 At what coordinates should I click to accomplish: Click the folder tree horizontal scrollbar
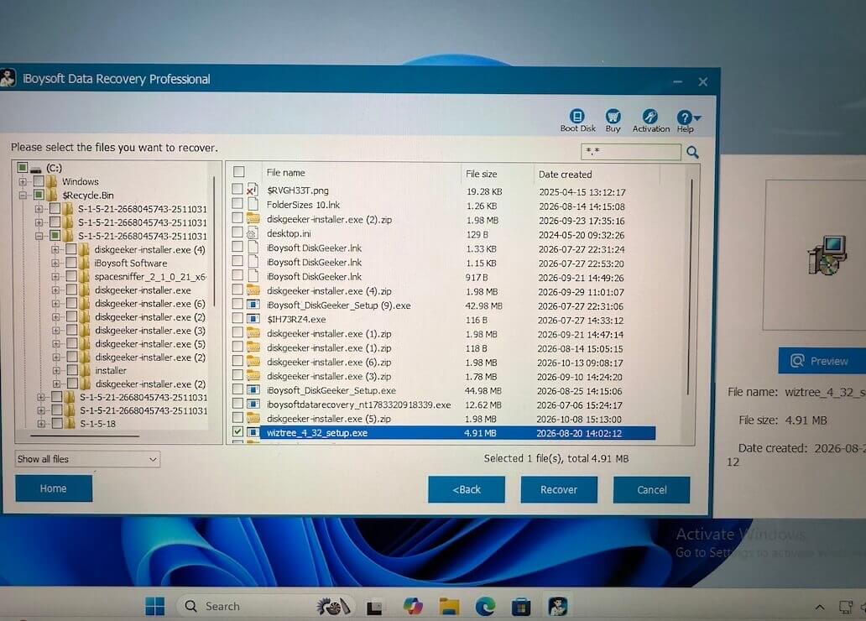pyautogui.click(x=85, y=436)
